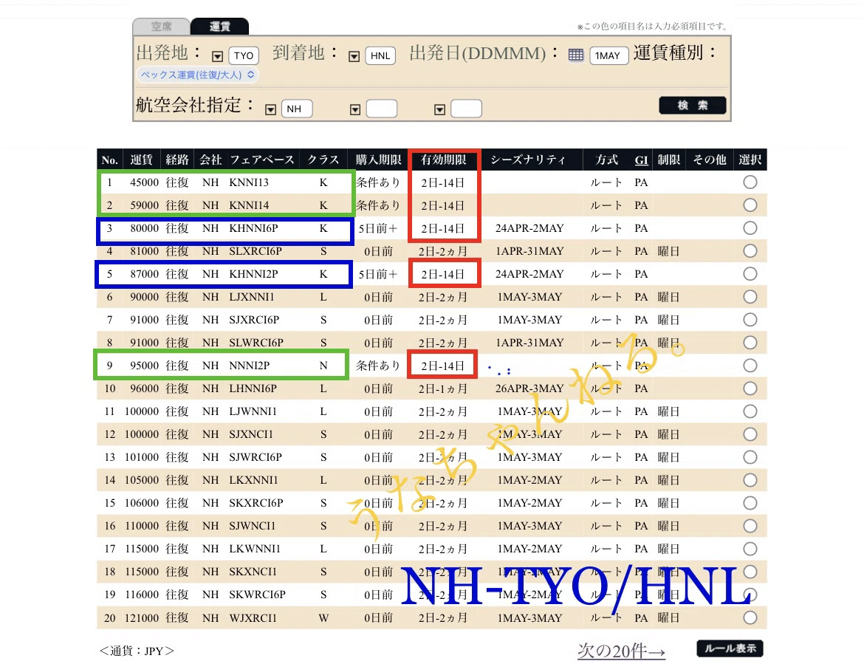Select radio for fare NNNI2P row 9

(x=750, y=366)
